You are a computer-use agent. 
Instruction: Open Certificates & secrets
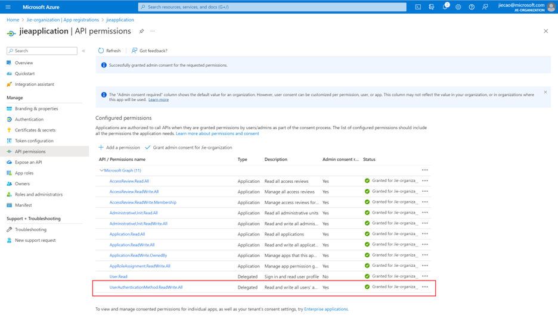tap(35, 130)
